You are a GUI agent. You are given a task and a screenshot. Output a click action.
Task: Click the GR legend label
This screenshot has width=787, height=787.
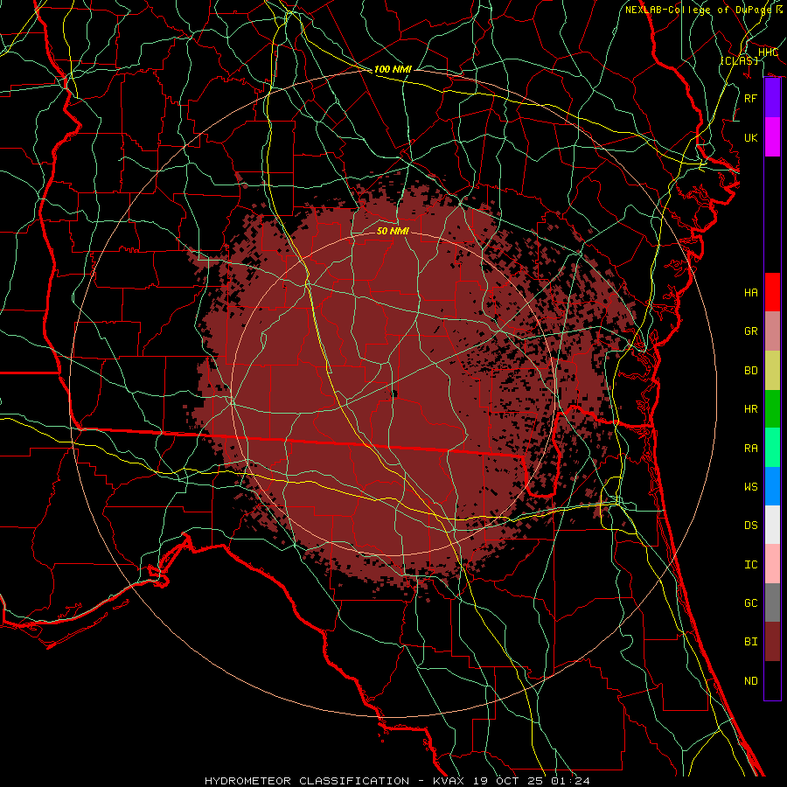[x=751, y=331]
